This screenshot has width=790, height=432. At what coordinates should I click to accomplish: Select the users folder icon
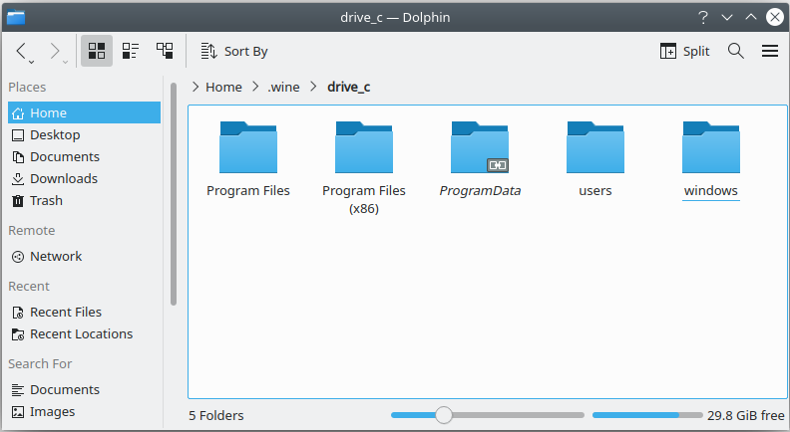(x=595, y=147)
